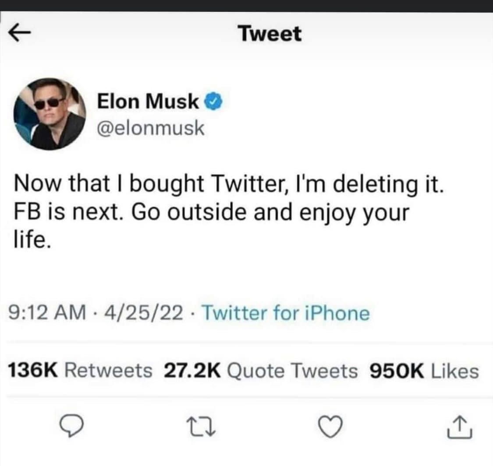The width and height of the screenshot is (493, 466).
Task: Show the 950K Likes list
Action: pos(424,371)
